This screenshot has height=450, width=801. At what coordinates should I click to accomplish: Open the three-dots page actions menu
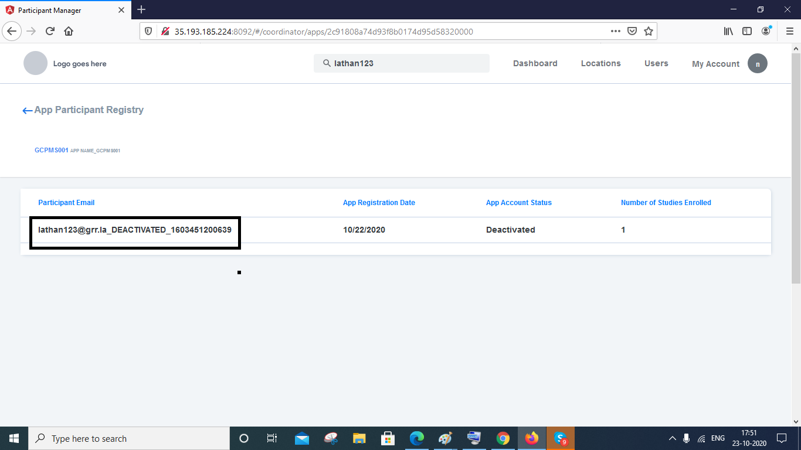coord(615,31)
